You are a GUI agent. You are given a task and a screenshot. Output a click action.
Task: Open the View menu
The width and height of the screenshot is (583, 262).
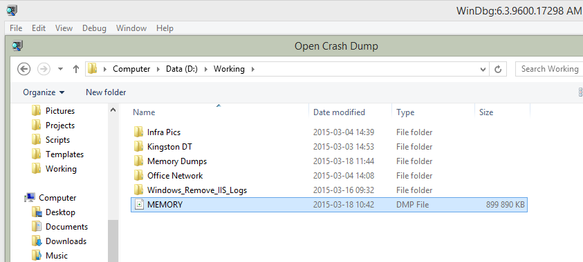(x=64, y=28)
